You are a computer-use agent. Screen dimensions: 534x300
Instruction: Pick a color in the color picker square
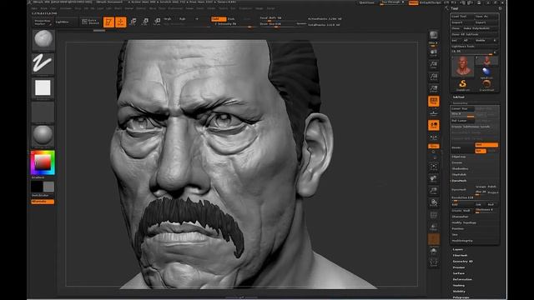pos(43,162)
